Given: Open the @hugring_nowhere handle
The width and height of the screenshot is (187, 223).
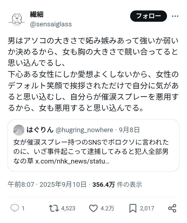Looking at the screenshot, I should click(x=84, y=130).
